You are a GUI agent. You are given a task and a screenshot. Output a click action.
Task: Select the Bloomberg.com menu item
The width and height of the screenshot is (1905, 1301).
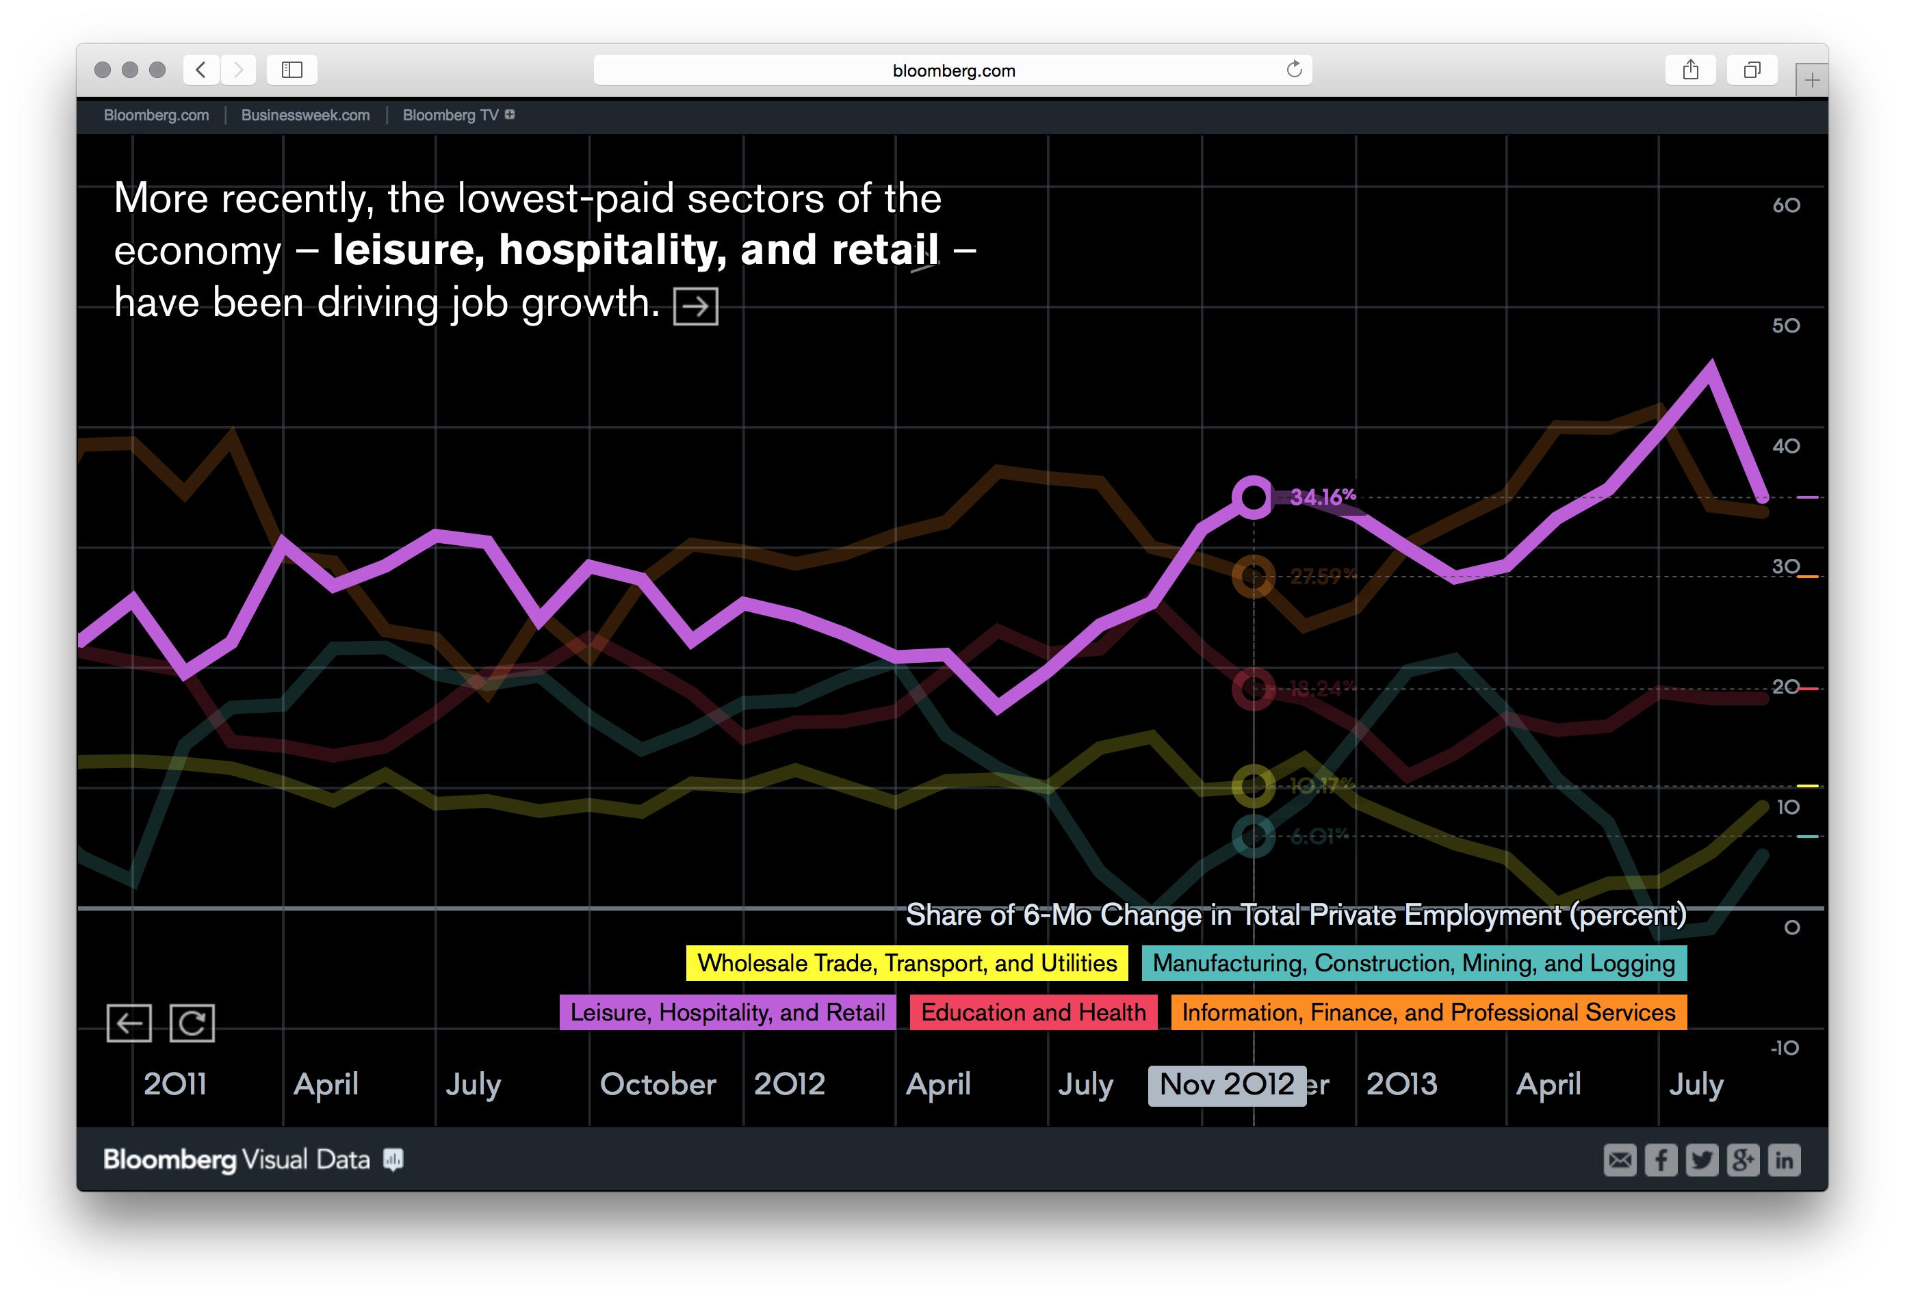coord(156,115)
